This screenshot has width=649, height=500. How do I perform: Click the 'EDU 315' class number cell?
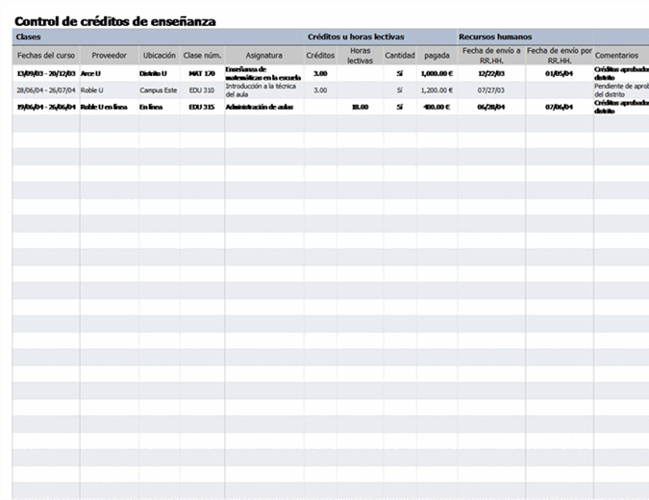202,107
